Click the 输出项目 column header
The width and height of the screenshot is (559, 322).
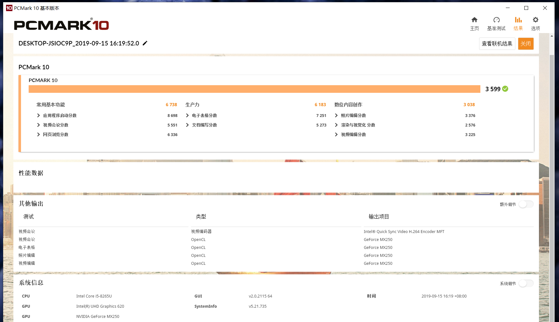(x=379, y=216)
